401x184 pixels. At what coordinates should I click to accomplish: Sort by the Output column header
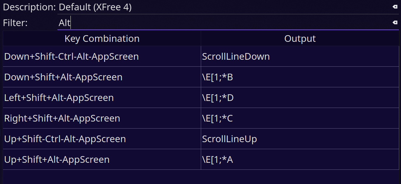[x=300, y=38]
